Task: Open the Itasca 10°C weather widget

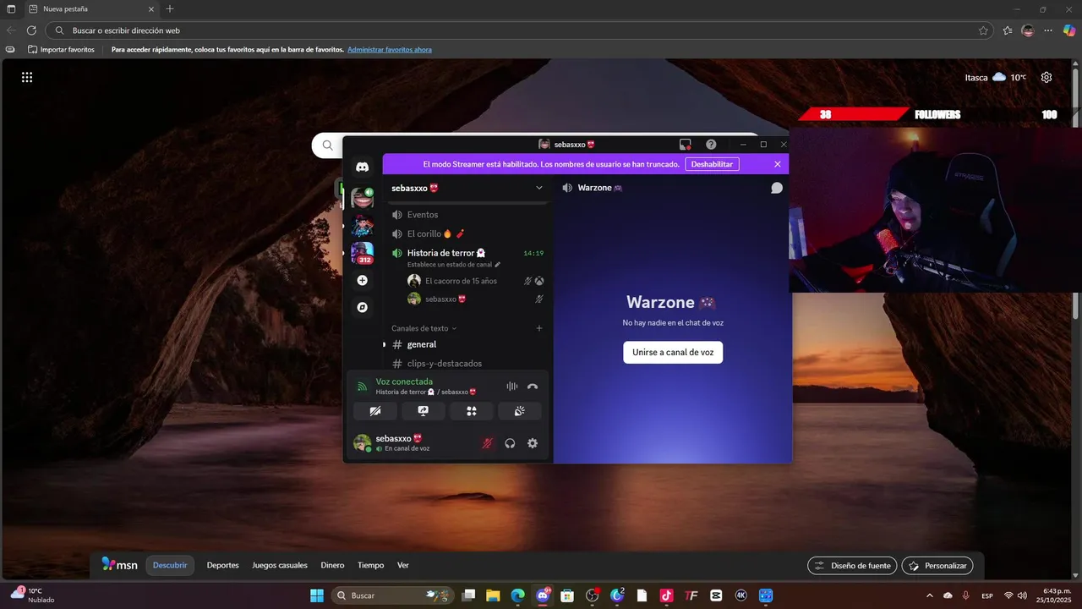Action: click(x=996, y=77)
